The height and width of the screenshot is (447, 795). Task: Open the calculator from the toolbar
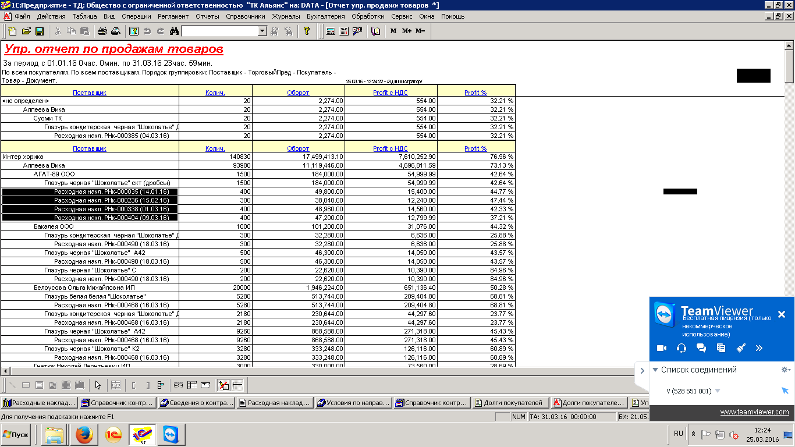331,31
